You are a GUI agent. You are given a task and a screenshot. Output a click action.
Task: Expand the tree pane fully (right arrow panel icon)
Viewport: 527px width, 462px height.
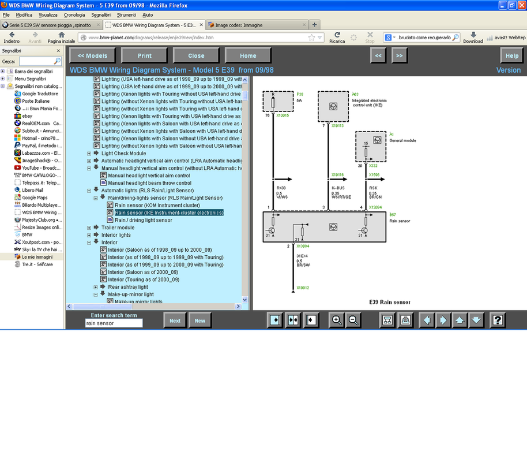pos(275,320)
